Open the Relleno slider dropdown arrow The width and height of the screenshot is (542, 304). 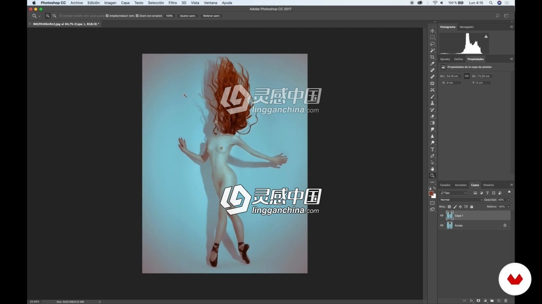click(x=508, y=207)
